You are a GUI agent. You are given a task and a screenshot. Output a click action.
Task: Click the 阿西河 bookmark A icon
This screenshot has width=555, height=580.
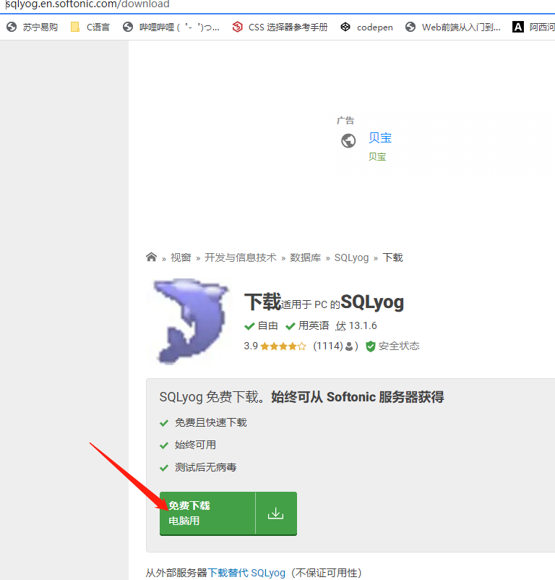tap(517, 27)
